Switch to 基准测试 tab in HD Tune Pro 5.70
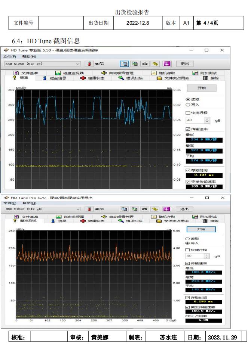 tap(25, 221)
